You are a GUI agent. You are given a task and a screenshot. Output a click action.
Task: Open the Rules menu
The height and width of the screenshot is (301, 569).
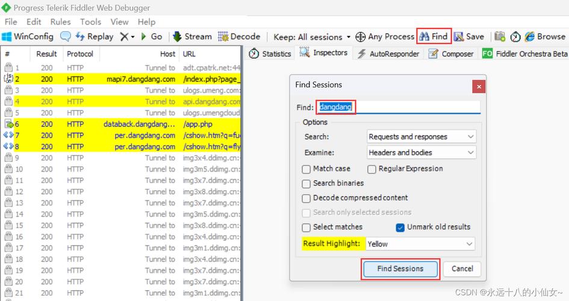tap(61, 22)
